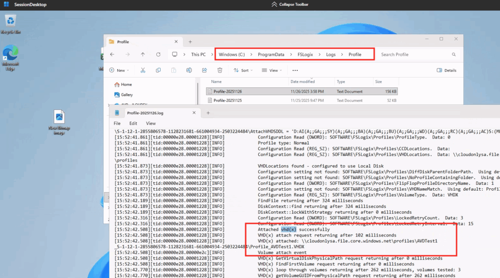Click the Copy icon in Explorer toolbar
This screenshot has width=500, height=278.
[158, 70]
